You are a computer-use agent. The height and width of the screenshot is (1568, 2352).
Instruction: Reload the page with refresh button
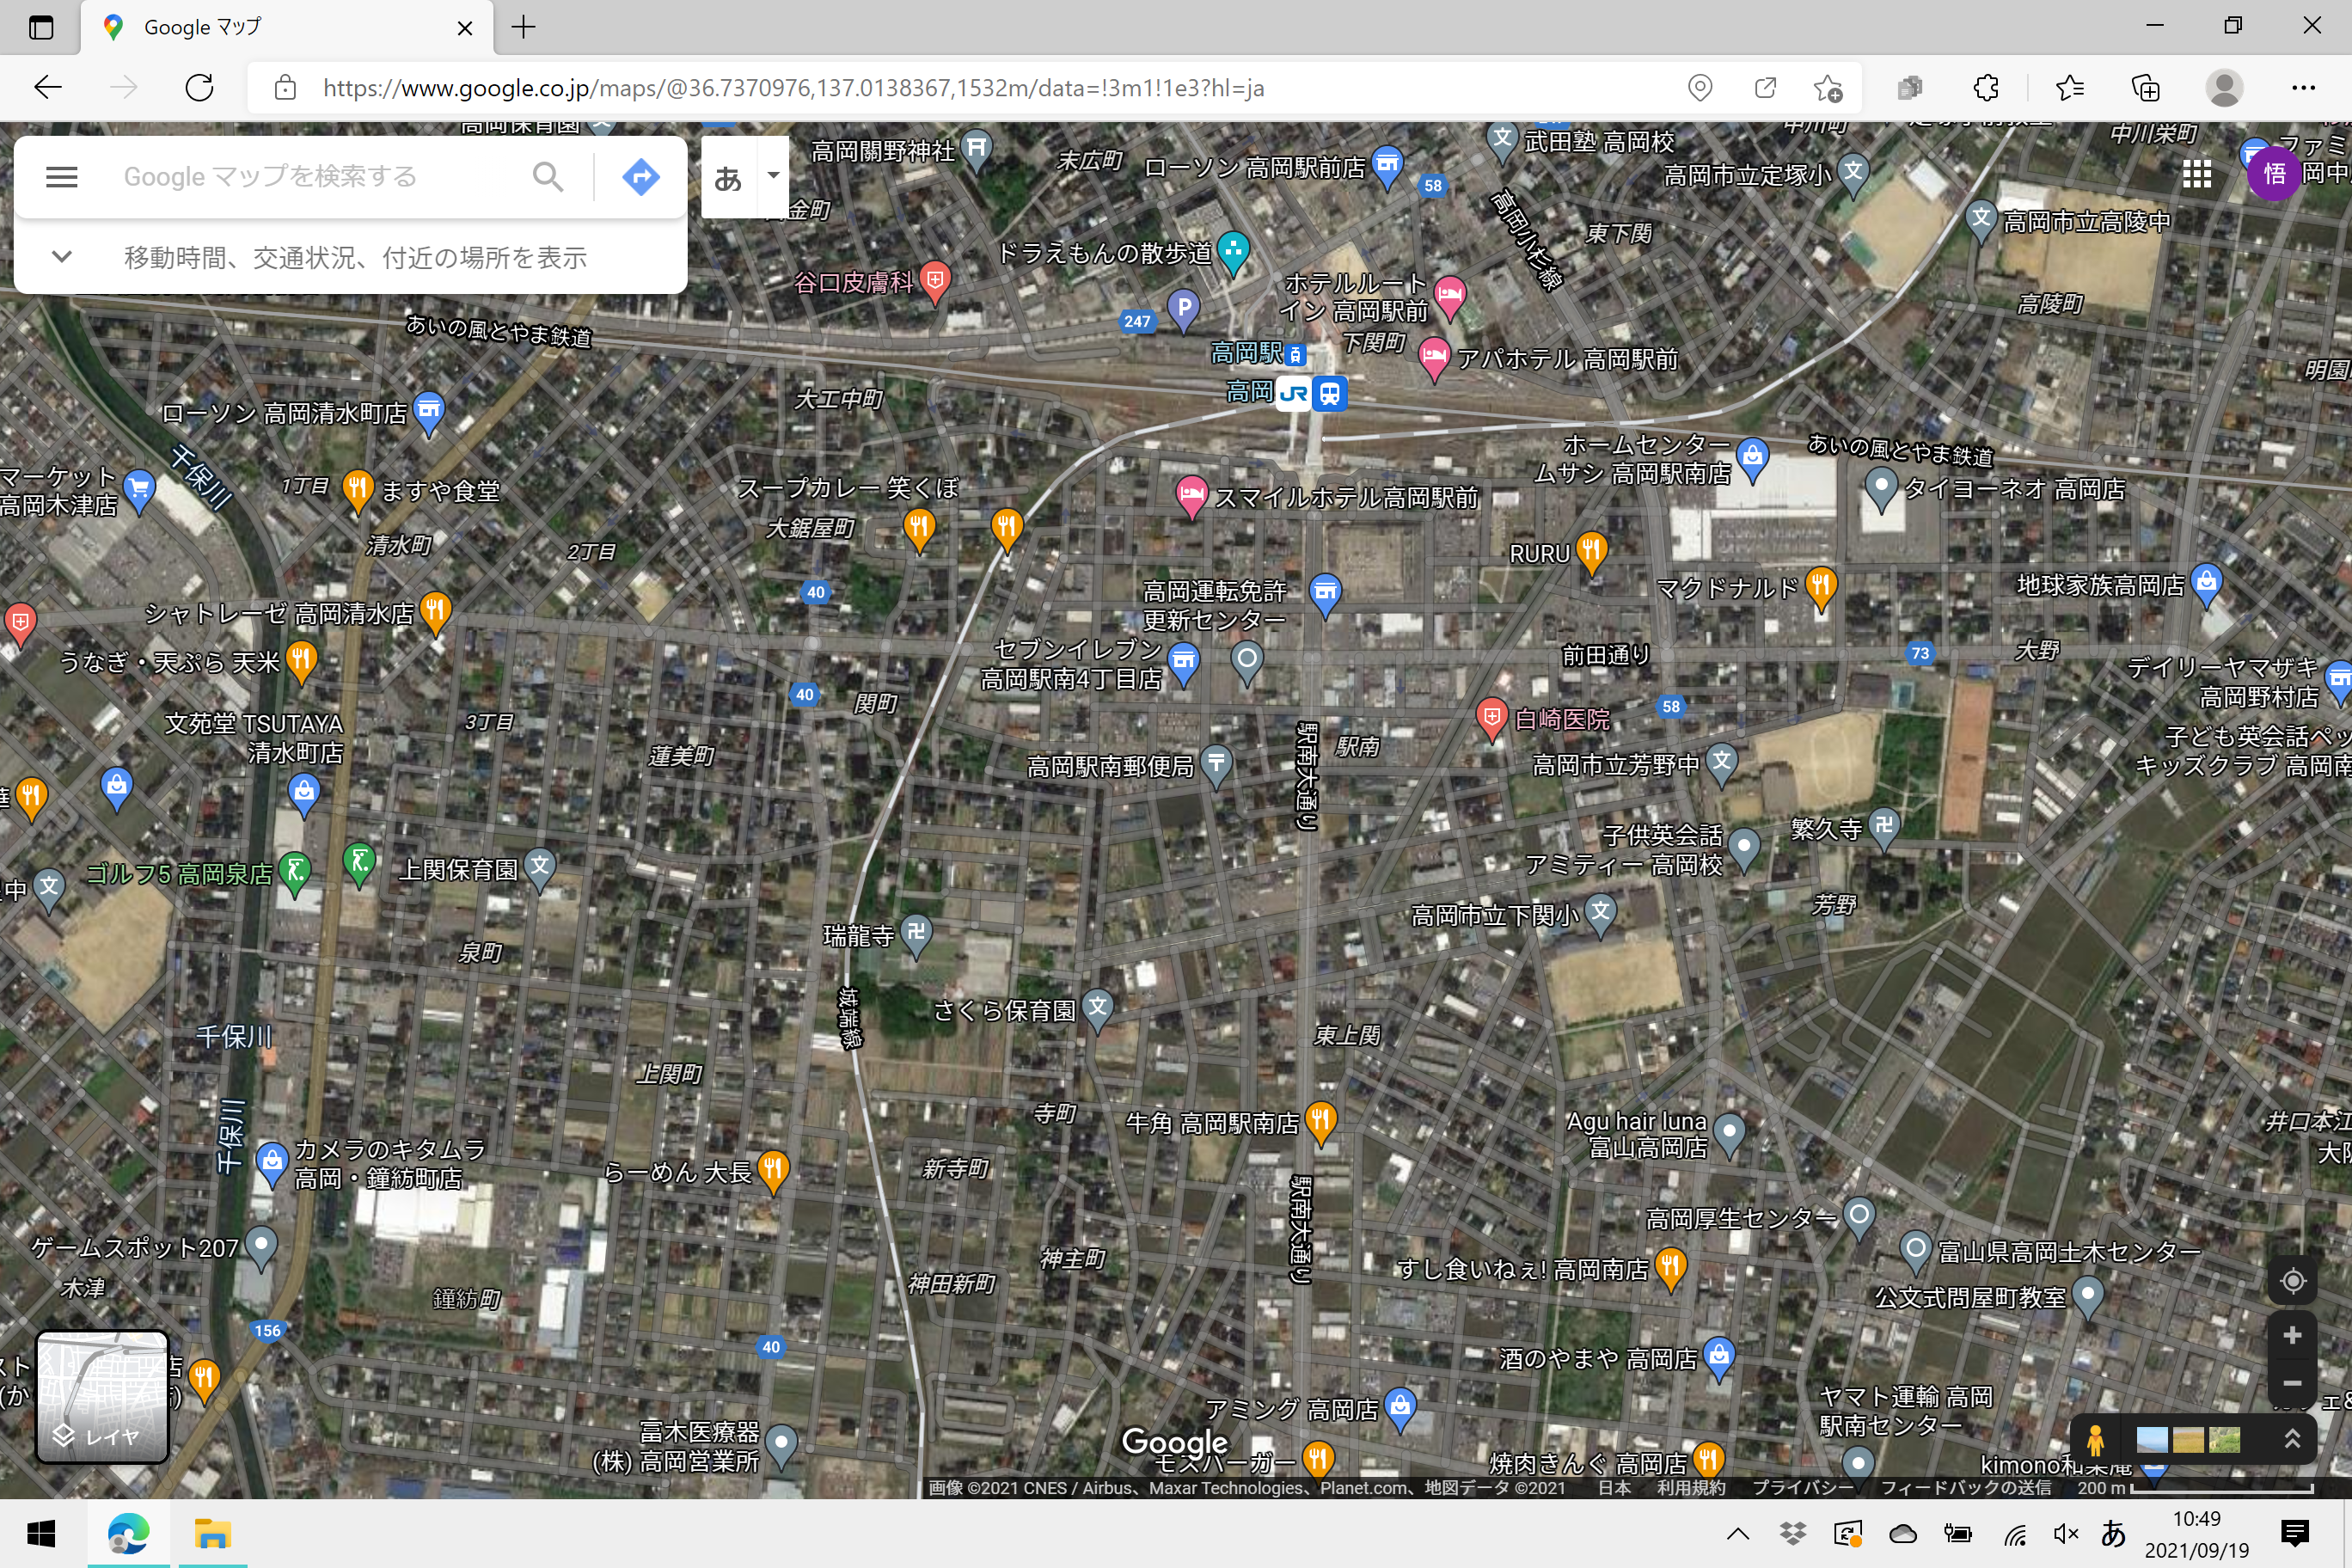tap(200, 88)
